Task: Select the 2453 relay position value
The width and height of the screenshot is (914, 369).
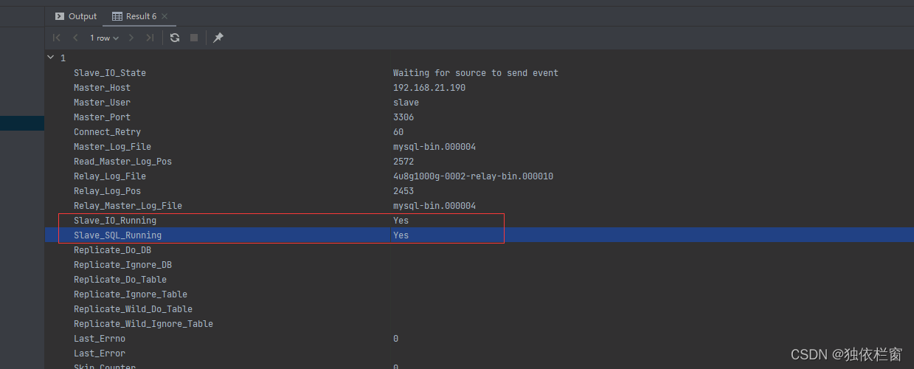Action: (x=404, y=191)
